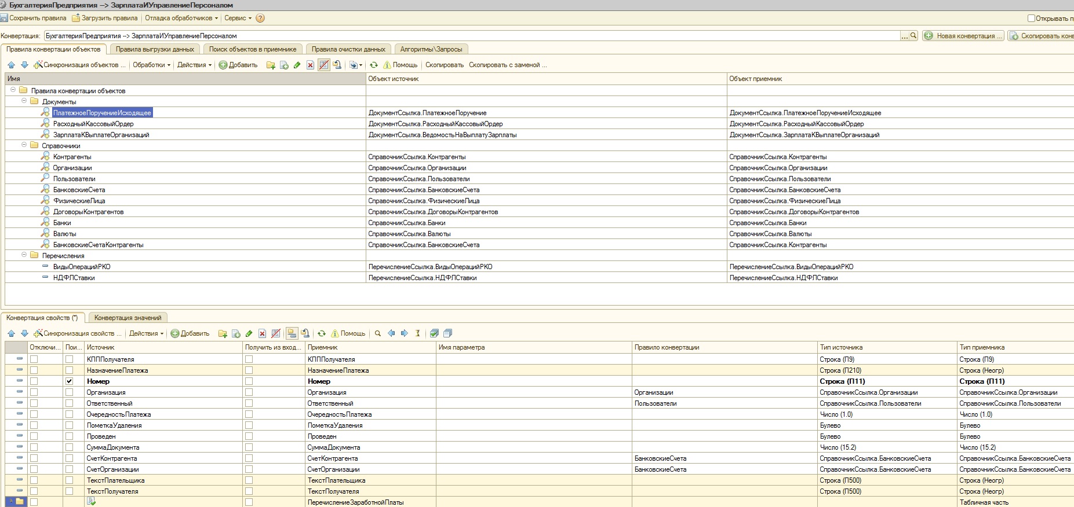Select Правила конвертации объектов tab
Viewport: 1074px width, 507px height.
53,49
